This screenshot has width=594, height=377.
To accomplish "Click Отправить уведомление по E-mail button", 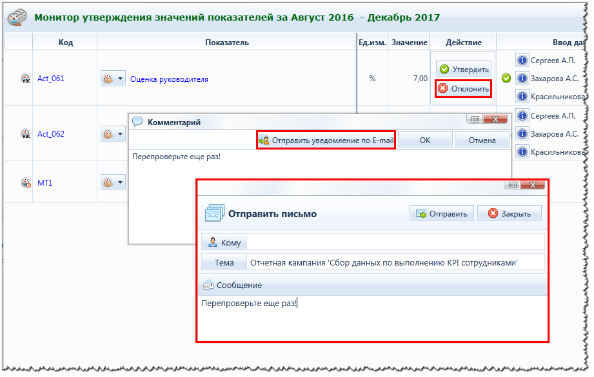I will click(326, 140).
